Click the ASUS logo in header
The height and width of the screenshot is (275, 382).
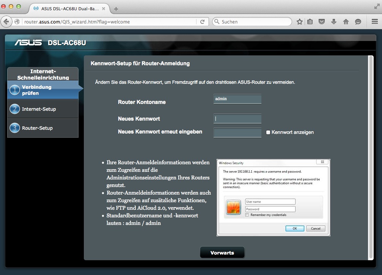(x=28, y=42)
